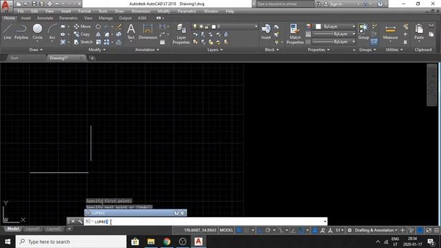The width and height of the screenshot is (441, 248).
Task: Toggle the layer freeze sun icon
Action: [201, 26]
